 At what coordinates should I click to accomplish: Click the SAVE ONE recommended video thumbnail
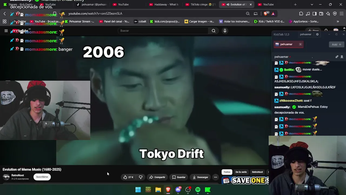tap(245, 180)
